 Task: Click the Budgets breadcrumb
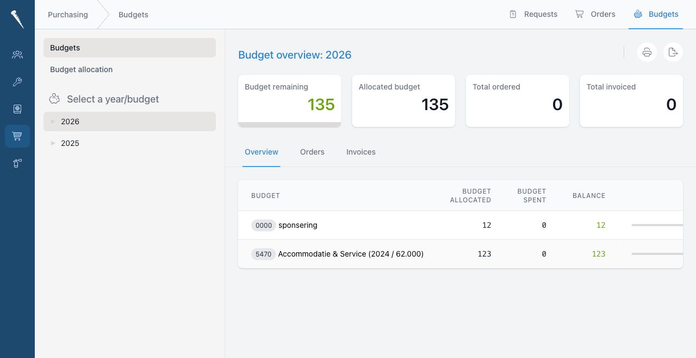133,15
